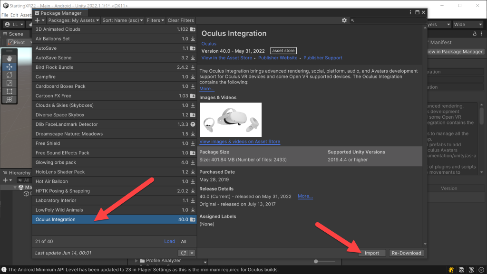This screenshot has width=487, height=274.
Task: Click import icon for 3D Animated Clouds
Action: 193,29
